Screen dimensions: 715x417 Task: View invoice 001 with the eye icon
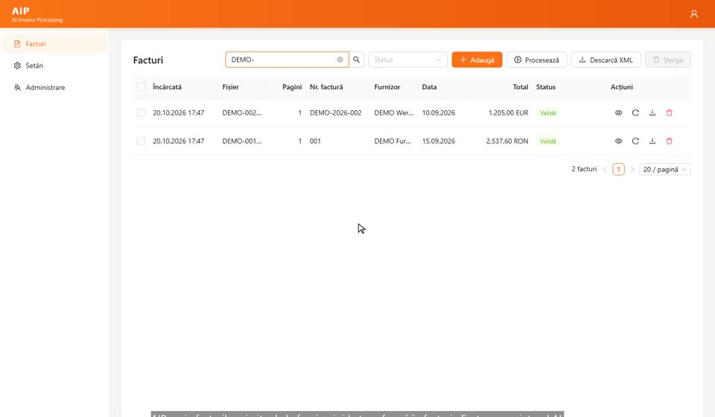pyautogui.click(x=618, y=141)
